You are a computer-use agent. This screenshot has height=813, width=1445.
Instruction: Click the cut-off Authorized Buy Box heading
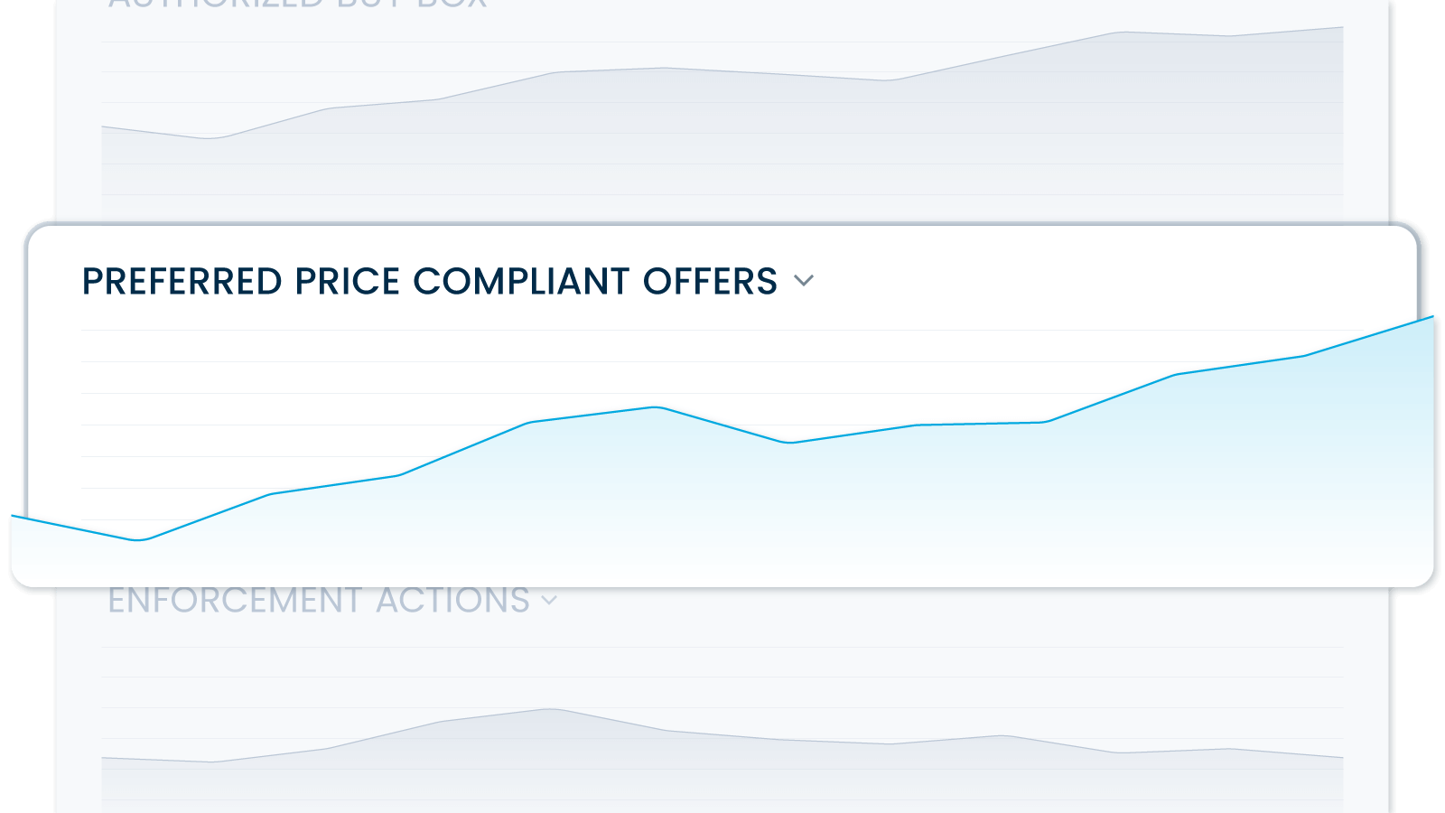(298, 4)
